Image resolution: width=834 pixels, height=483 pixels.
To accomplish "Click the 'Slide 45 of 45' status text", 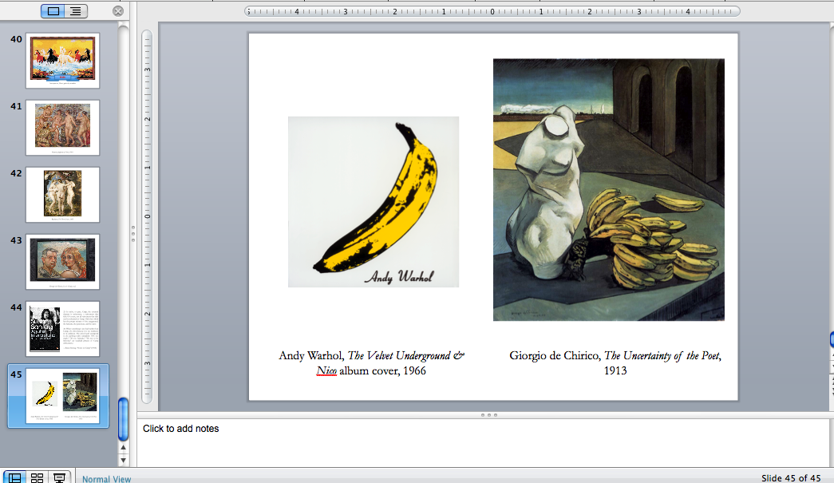I will click(x=791, y=478).
